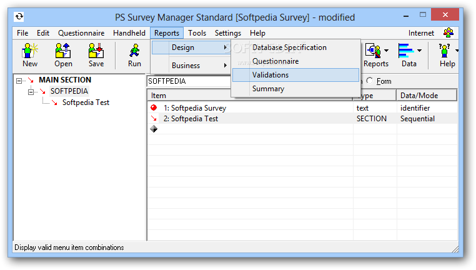This screenshot has width=476, height=270.
Task: Click the 'identifier' data/mode cell
Action: coord(415,108)
